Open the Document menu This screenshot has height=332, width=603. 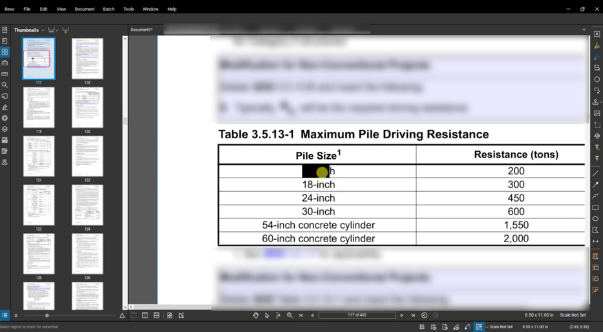tap(85, 9)
